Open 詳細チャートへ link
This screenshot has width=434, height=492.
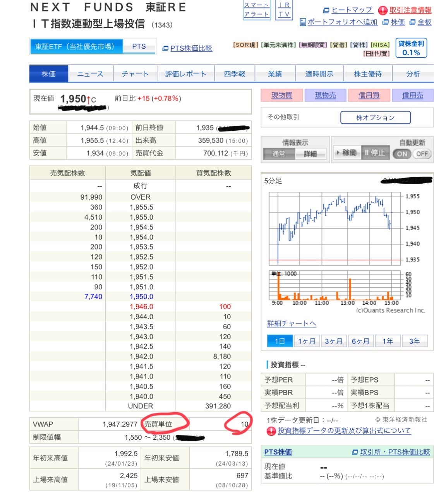(292, 324)
